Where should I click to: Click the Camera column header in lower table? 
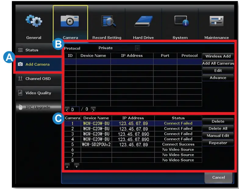tap(73, 118)
